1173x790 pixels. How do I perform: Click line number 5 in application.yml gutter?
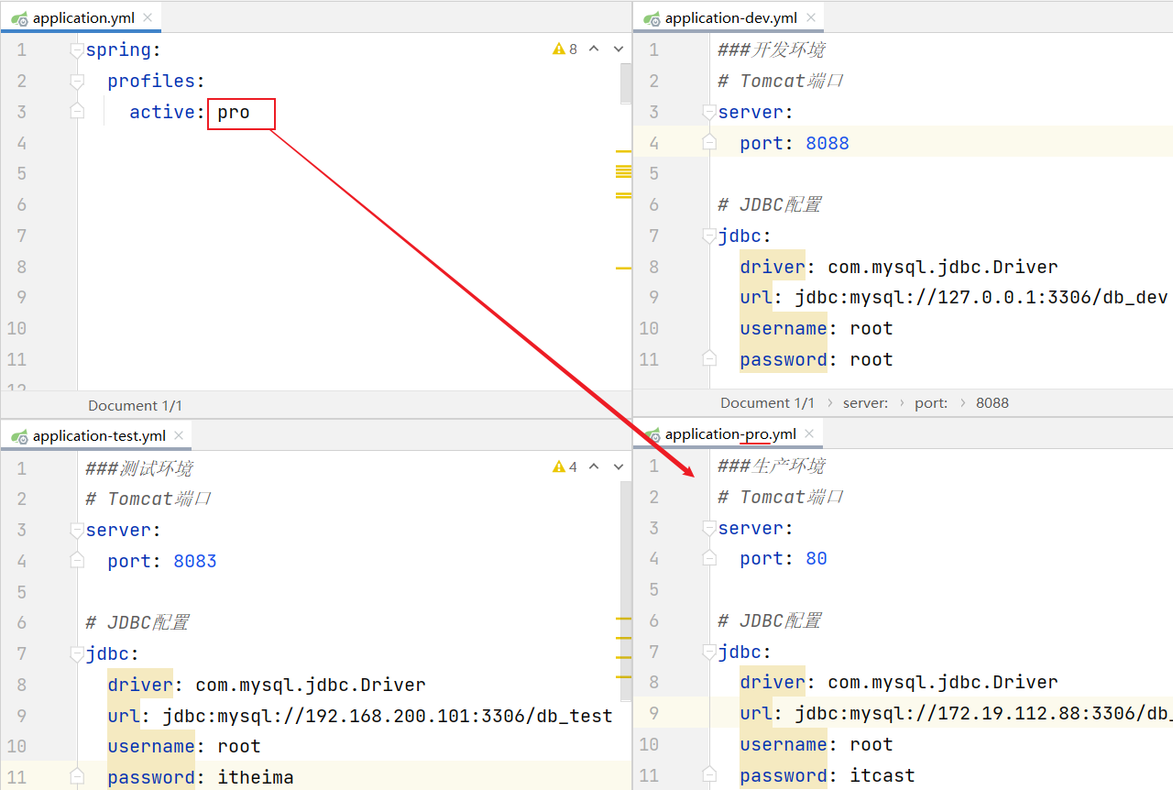(22, 173)
